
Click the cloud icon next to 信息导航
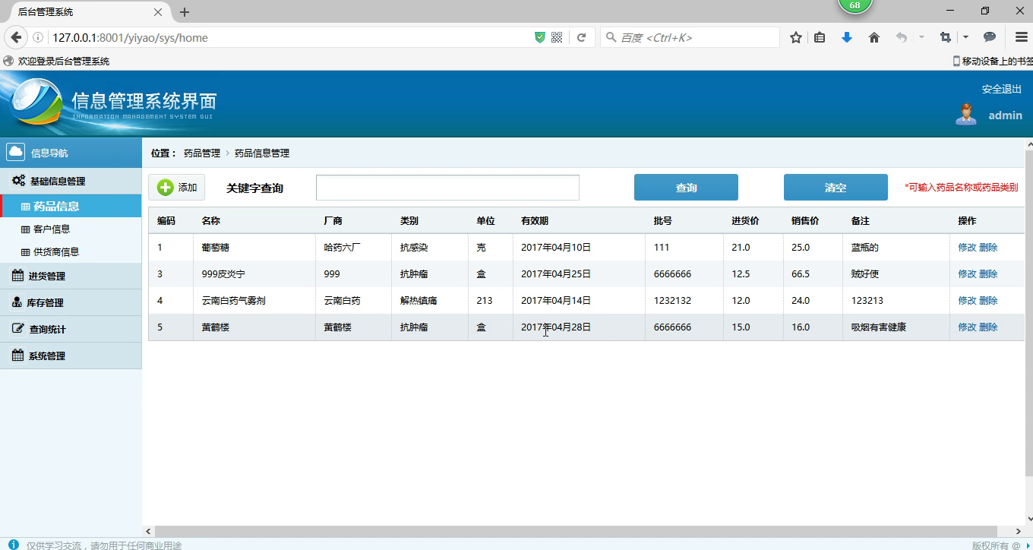coord(15,152)
